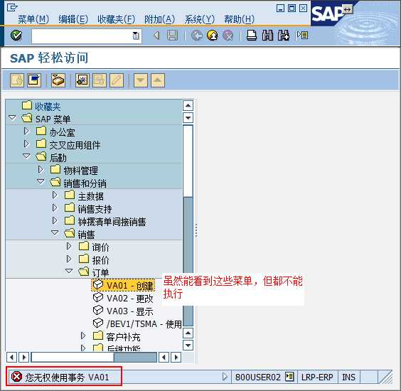Open the 菜单(M) menu
Screen dimensions: 401x391
(x=33, y=19)
